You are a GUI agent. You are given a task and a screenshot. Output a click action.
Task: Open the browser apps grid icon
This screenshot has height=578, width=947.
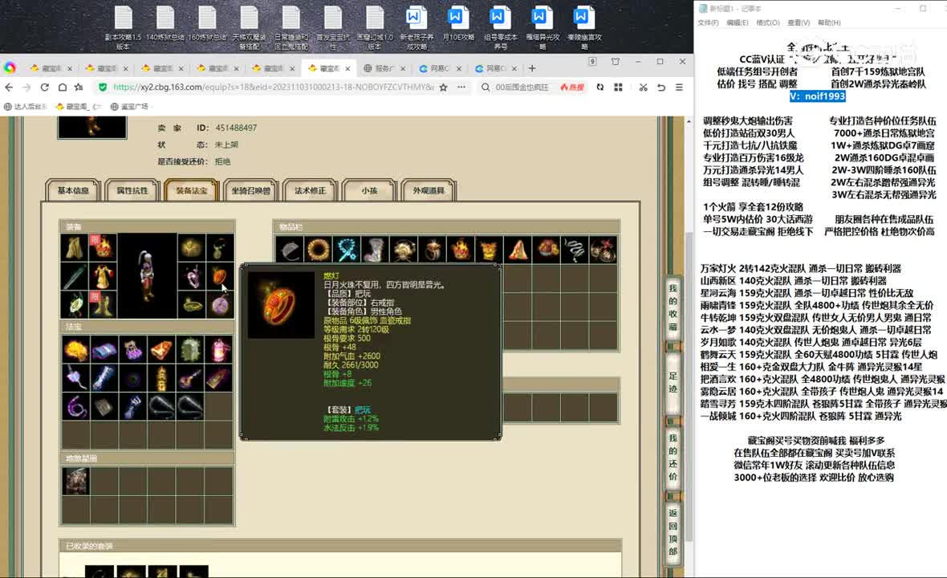pyautogui.click(x=618, y=88)
